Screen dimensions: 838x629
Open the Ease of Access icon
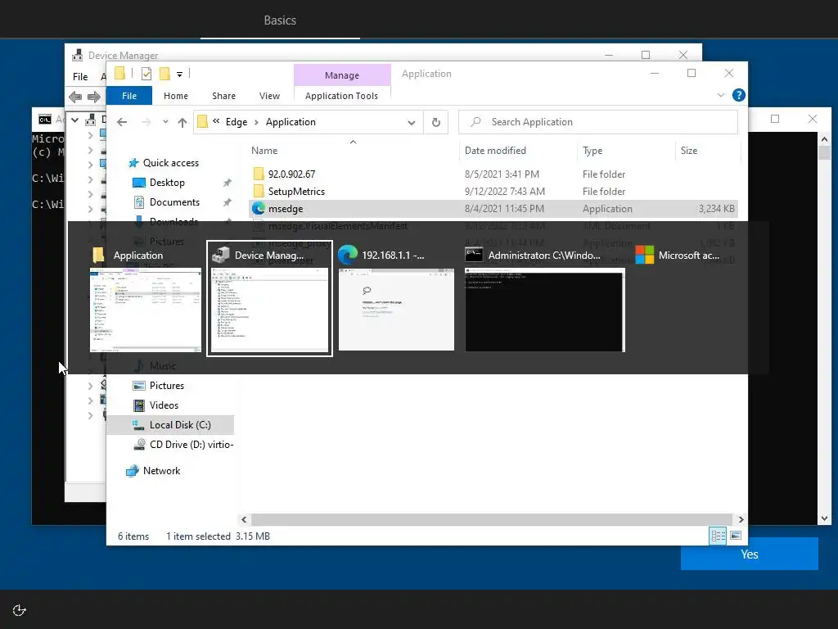[x=20, y=610]
